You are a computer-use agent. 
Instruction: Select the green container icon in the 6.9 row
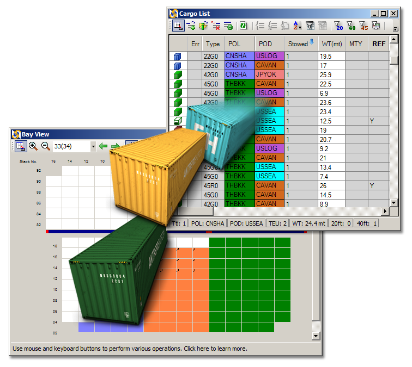click(178, 93)
